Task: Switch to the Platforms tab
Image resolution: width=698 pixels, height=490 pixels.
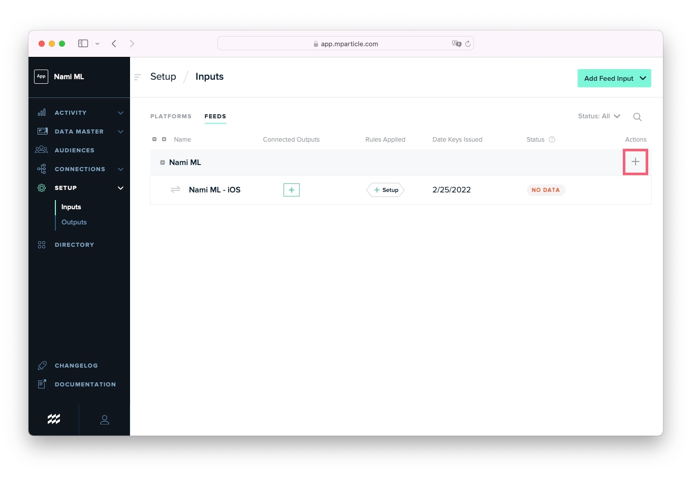Action: (x=171, y=116)
